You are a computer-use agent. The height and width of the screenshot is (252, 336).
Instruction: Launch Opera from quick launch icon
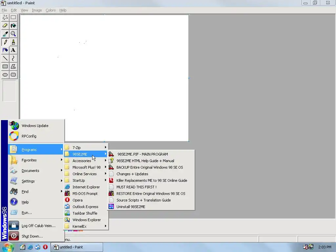click(45, 247)
